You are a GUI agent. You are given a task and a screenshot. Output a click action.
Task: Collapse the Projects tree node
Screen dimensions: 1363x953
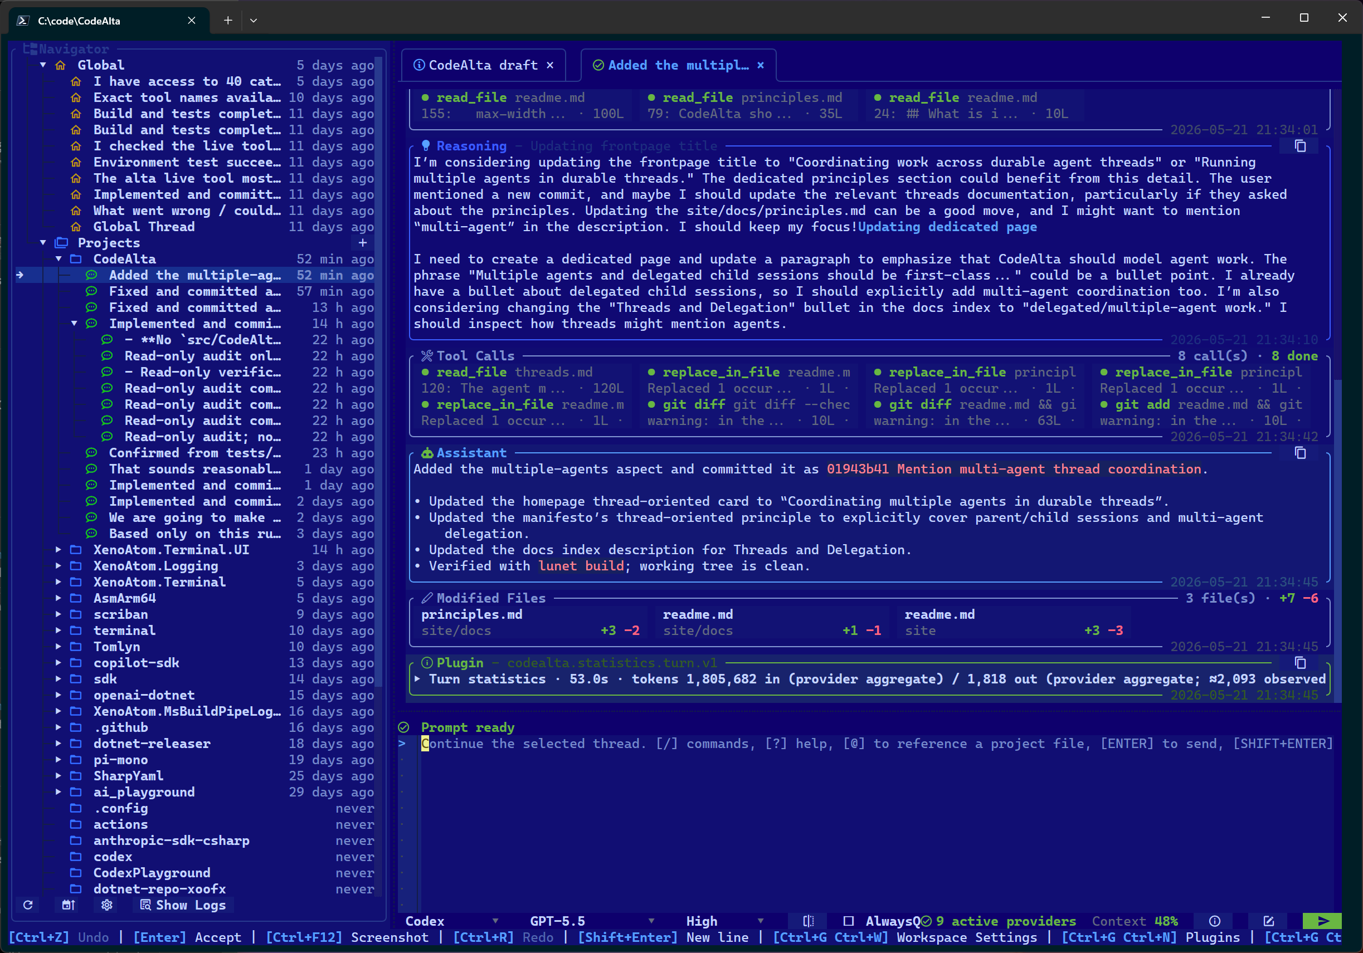click(43, 242)
